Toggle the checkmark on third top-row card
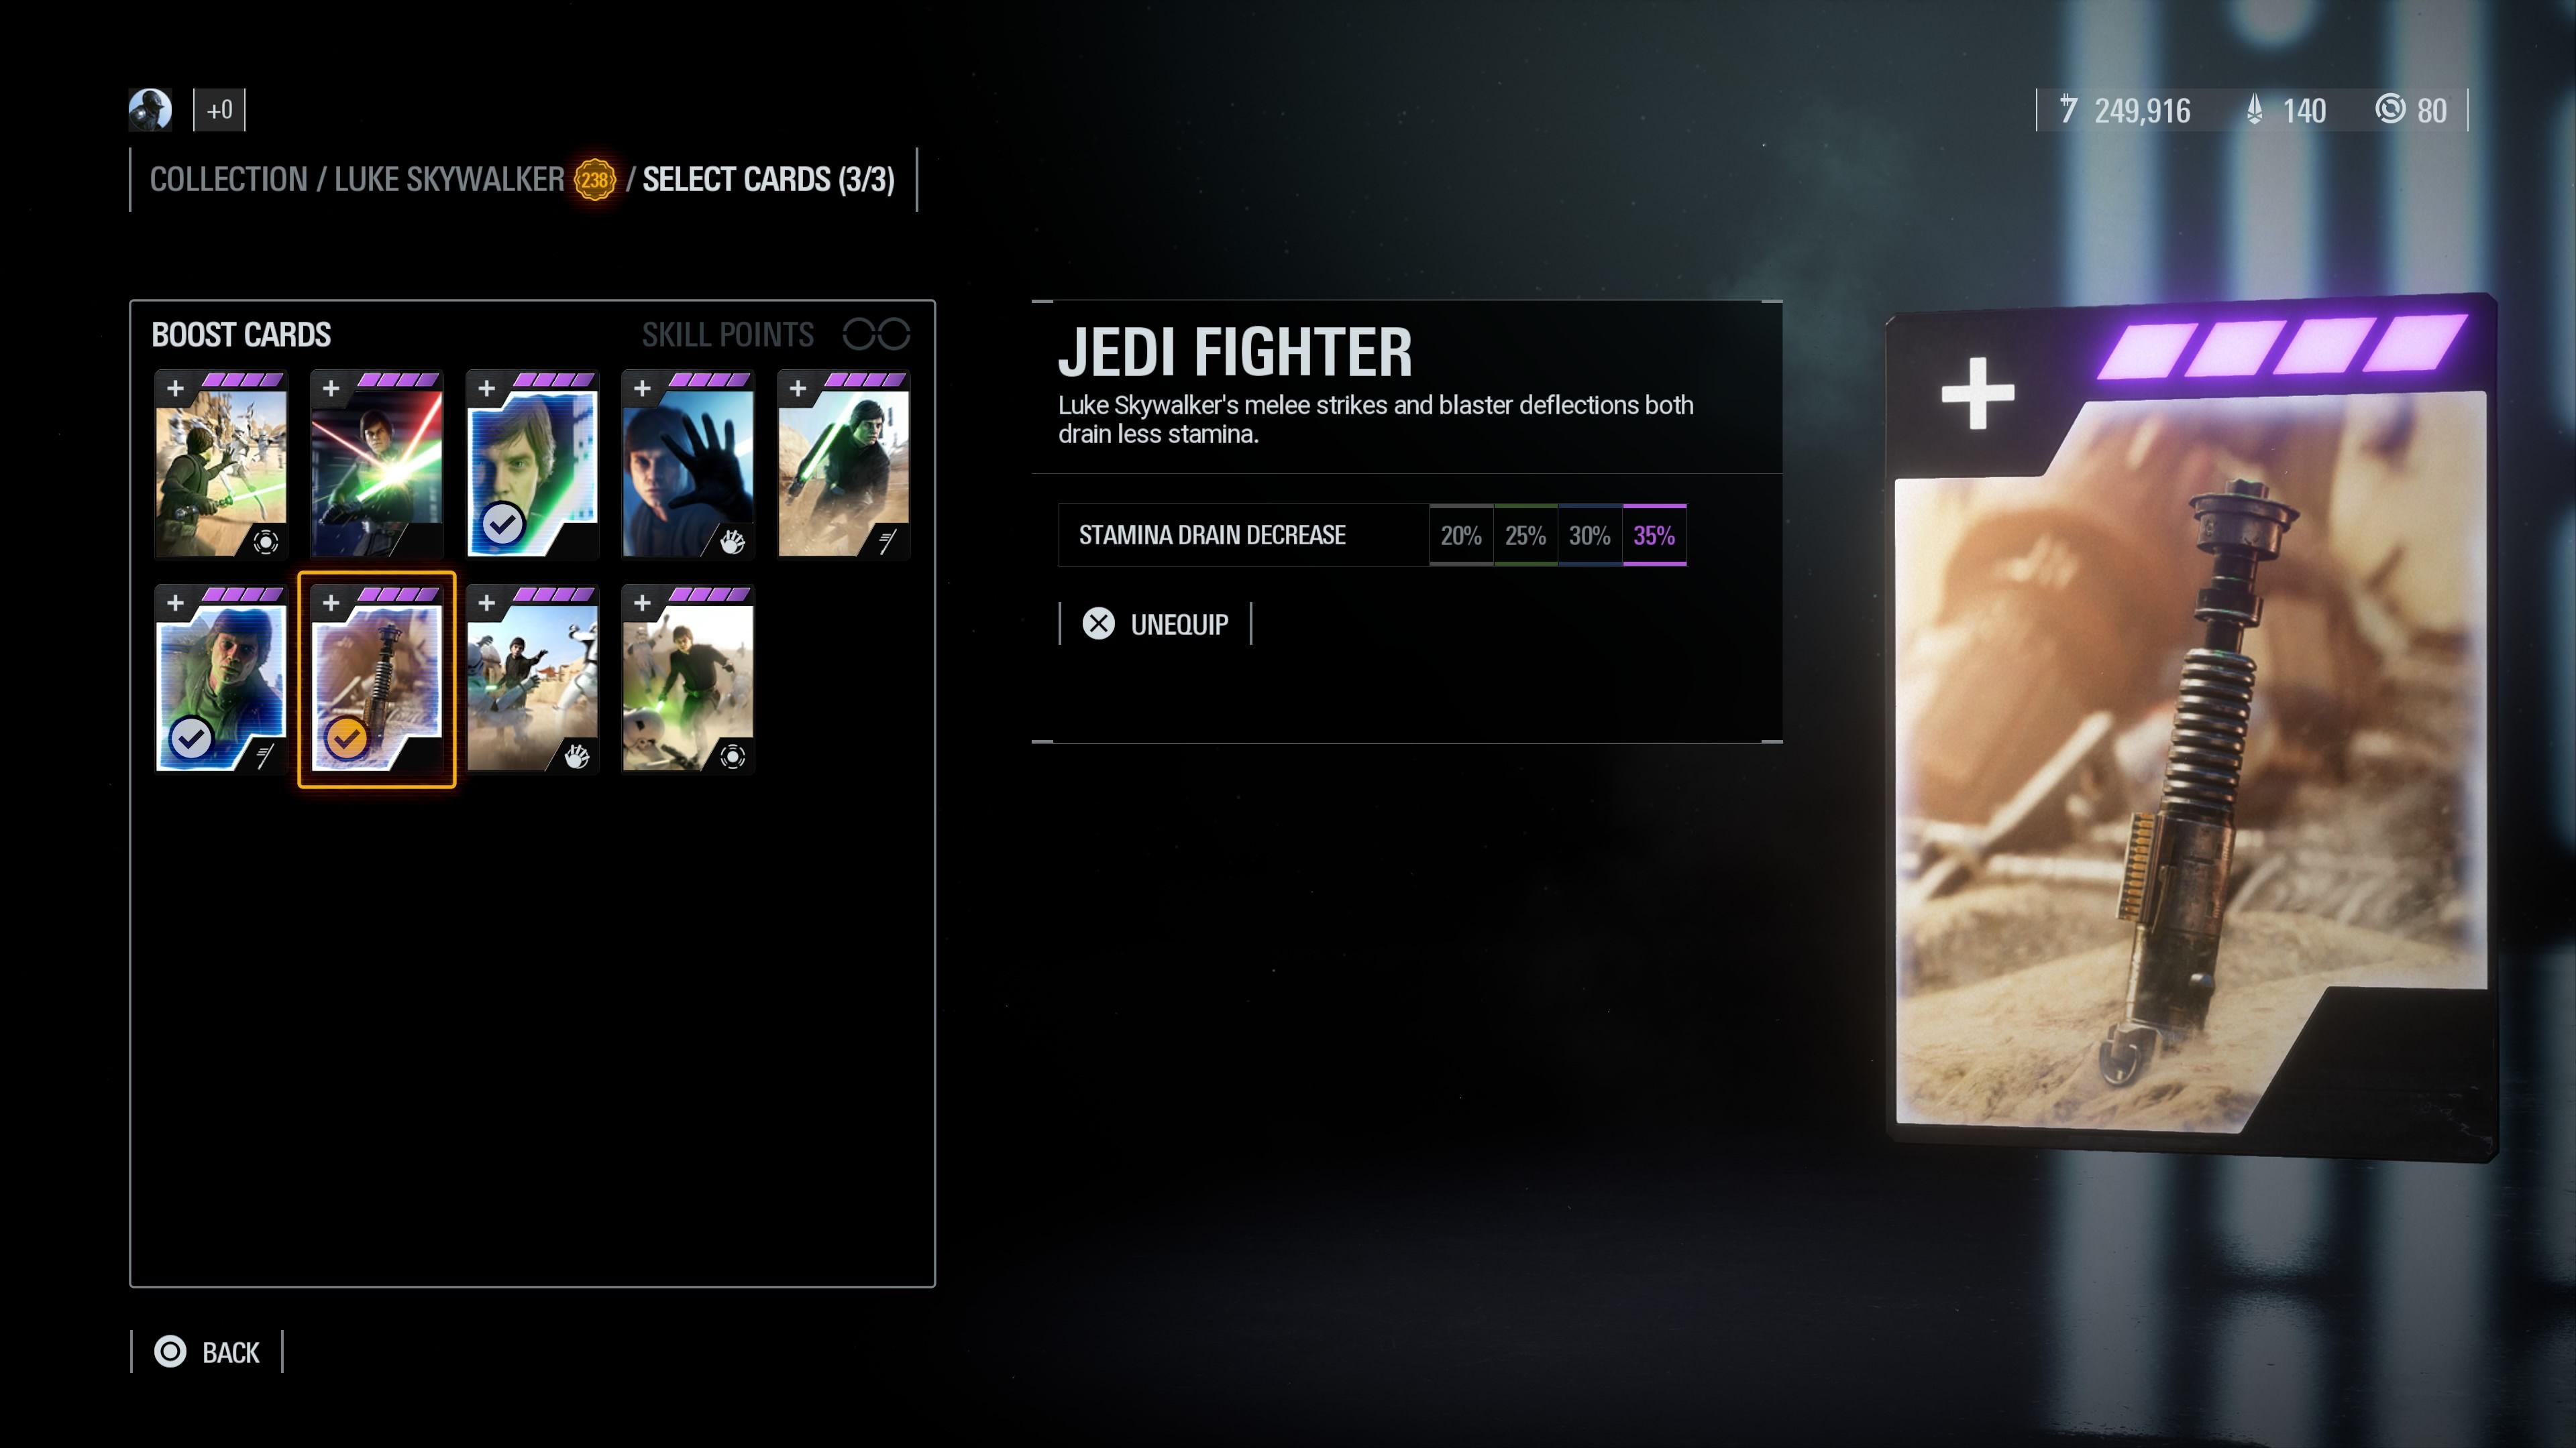This screenshot has height=1448, width=2576. 503,523
